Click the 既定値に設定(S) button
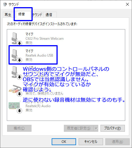The height and width of the screenshot is (148, 132). click(79, 128)
